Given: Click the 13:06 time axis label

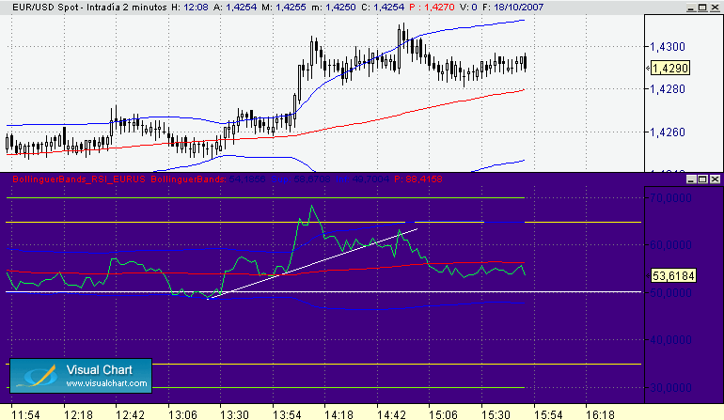Looking at the screenshot, I should coord(182,414).
